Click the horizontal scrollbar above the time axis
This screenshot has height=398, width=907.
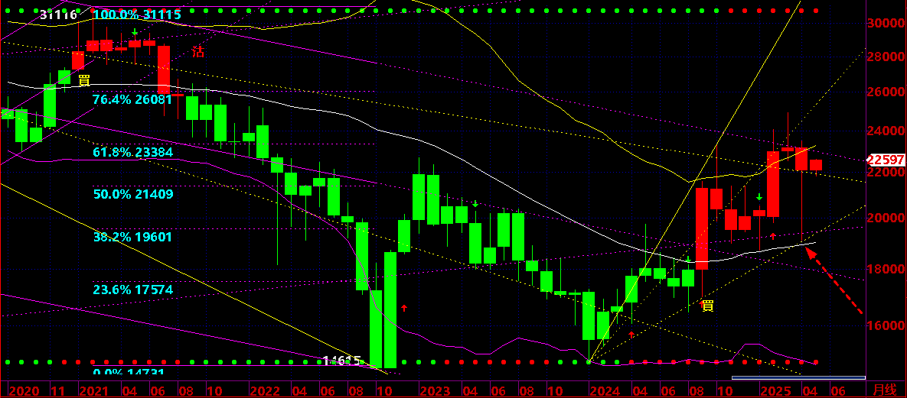[x=798, y=378]
